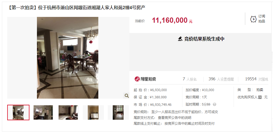Viewport: 273px width, 133px height.
Task: Select the third living room thumbnail
Action: (68, 112)
